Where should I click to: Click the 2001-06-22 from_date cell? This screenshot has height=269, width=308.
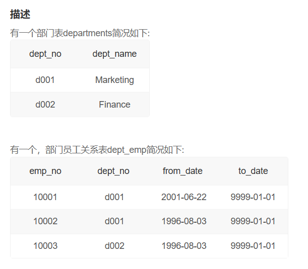183,197
